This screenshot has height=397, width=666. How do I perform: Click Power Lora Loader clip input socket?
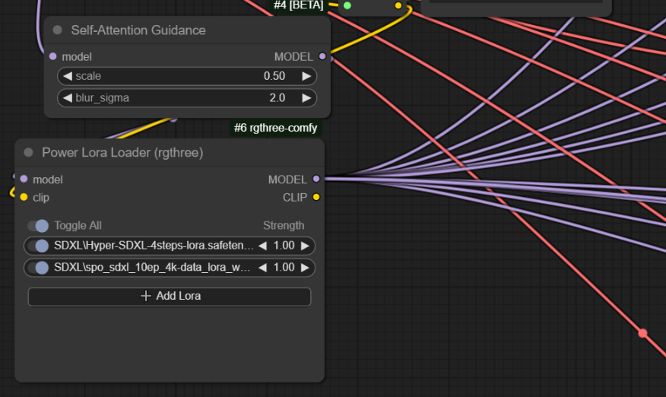tap(24, 197)
